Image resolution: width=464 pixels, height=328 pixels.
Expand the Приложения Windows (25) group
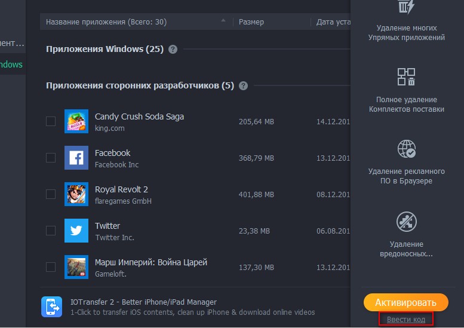(105, 49)
